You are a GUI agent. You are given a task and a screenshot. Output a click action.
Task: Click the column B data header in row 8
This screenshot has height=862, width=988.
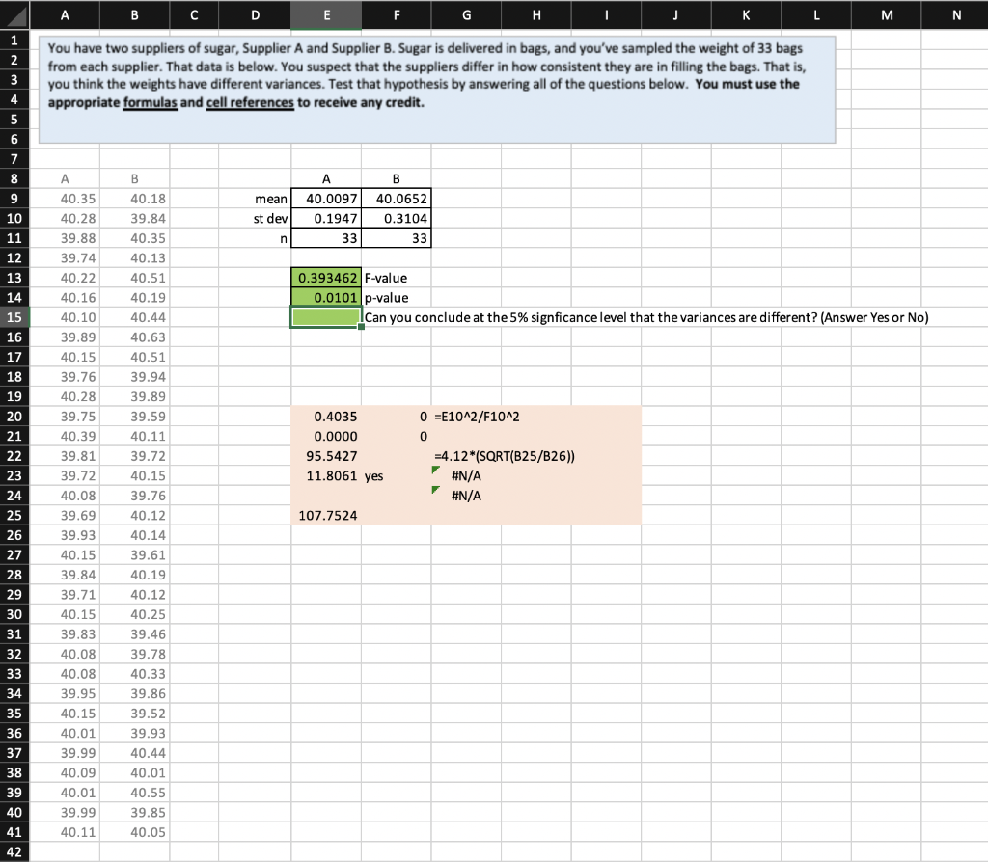coord(135,178)
